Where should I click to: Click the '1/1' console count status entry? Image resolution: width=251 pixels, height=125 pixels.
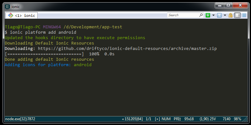[x=148, y=119]
